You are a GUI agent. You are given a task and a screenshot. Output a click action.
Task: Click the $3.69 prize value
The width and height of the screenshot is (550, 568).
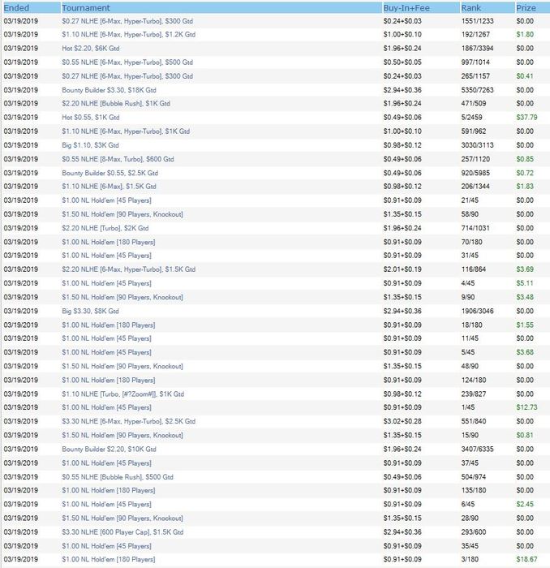coord(525,269)
